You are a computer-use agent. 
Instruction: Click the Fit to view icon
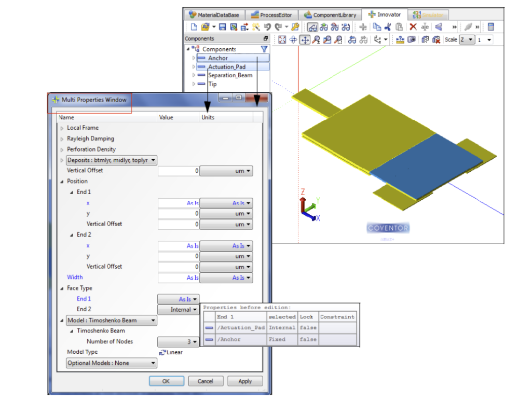click(x=282, y=40)
